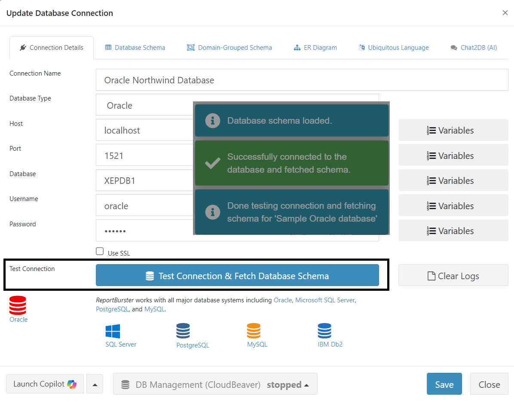Click the info icon on schema loaded notification
514x402 pixels.
tap(212, 121)
